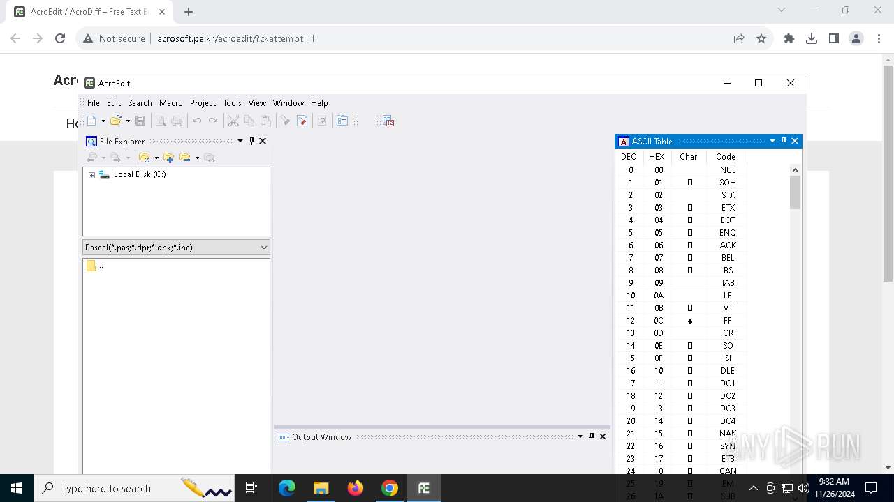Open the Search menu
The height and width of the screenshot is (502, 894).
[x=140, y=102]
